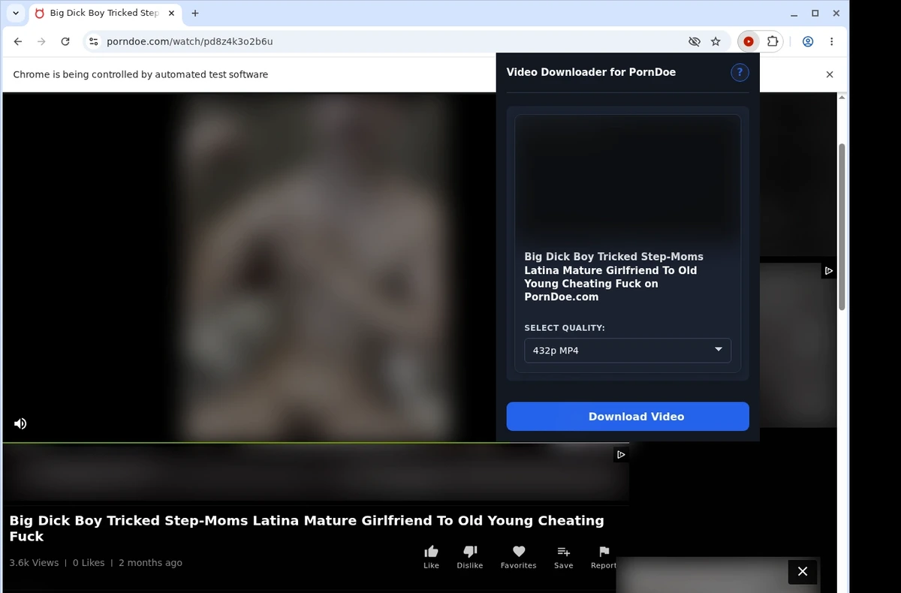Screen dimensions: 901x593
Task: Close the floating popup with the X
Action: [x=803, y=572]
